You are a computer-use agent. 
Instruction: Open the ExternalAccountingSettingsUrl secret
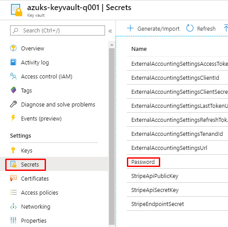[169, 148]
